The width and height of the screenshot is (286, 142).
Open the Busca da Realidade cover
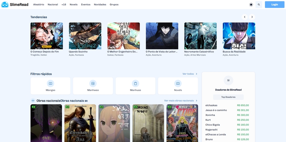pyautogui.click(x=239, y=36)
